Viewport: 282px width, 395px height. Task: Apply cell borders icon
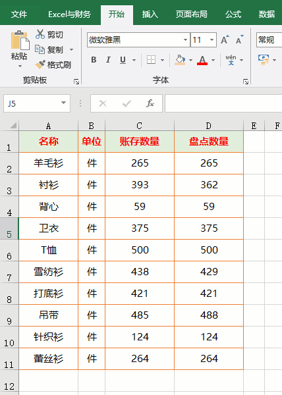point(151,60)
